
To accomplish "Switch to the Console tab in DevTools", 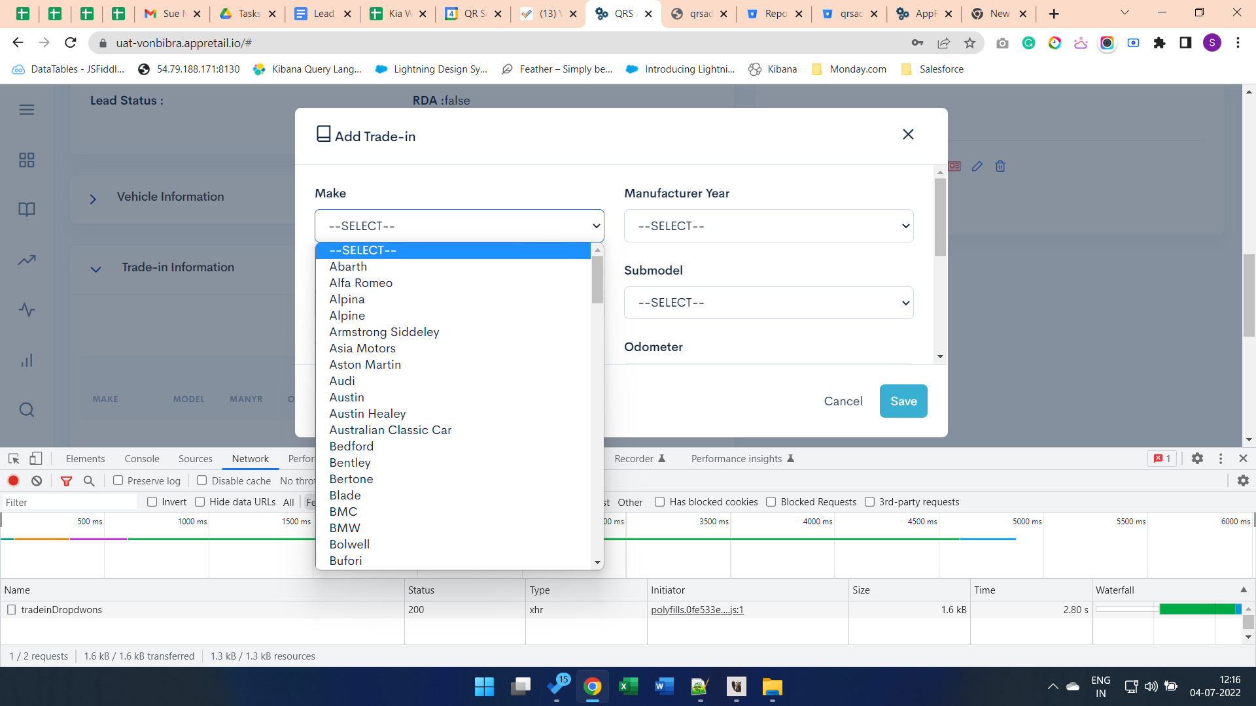I will point(142,459).
